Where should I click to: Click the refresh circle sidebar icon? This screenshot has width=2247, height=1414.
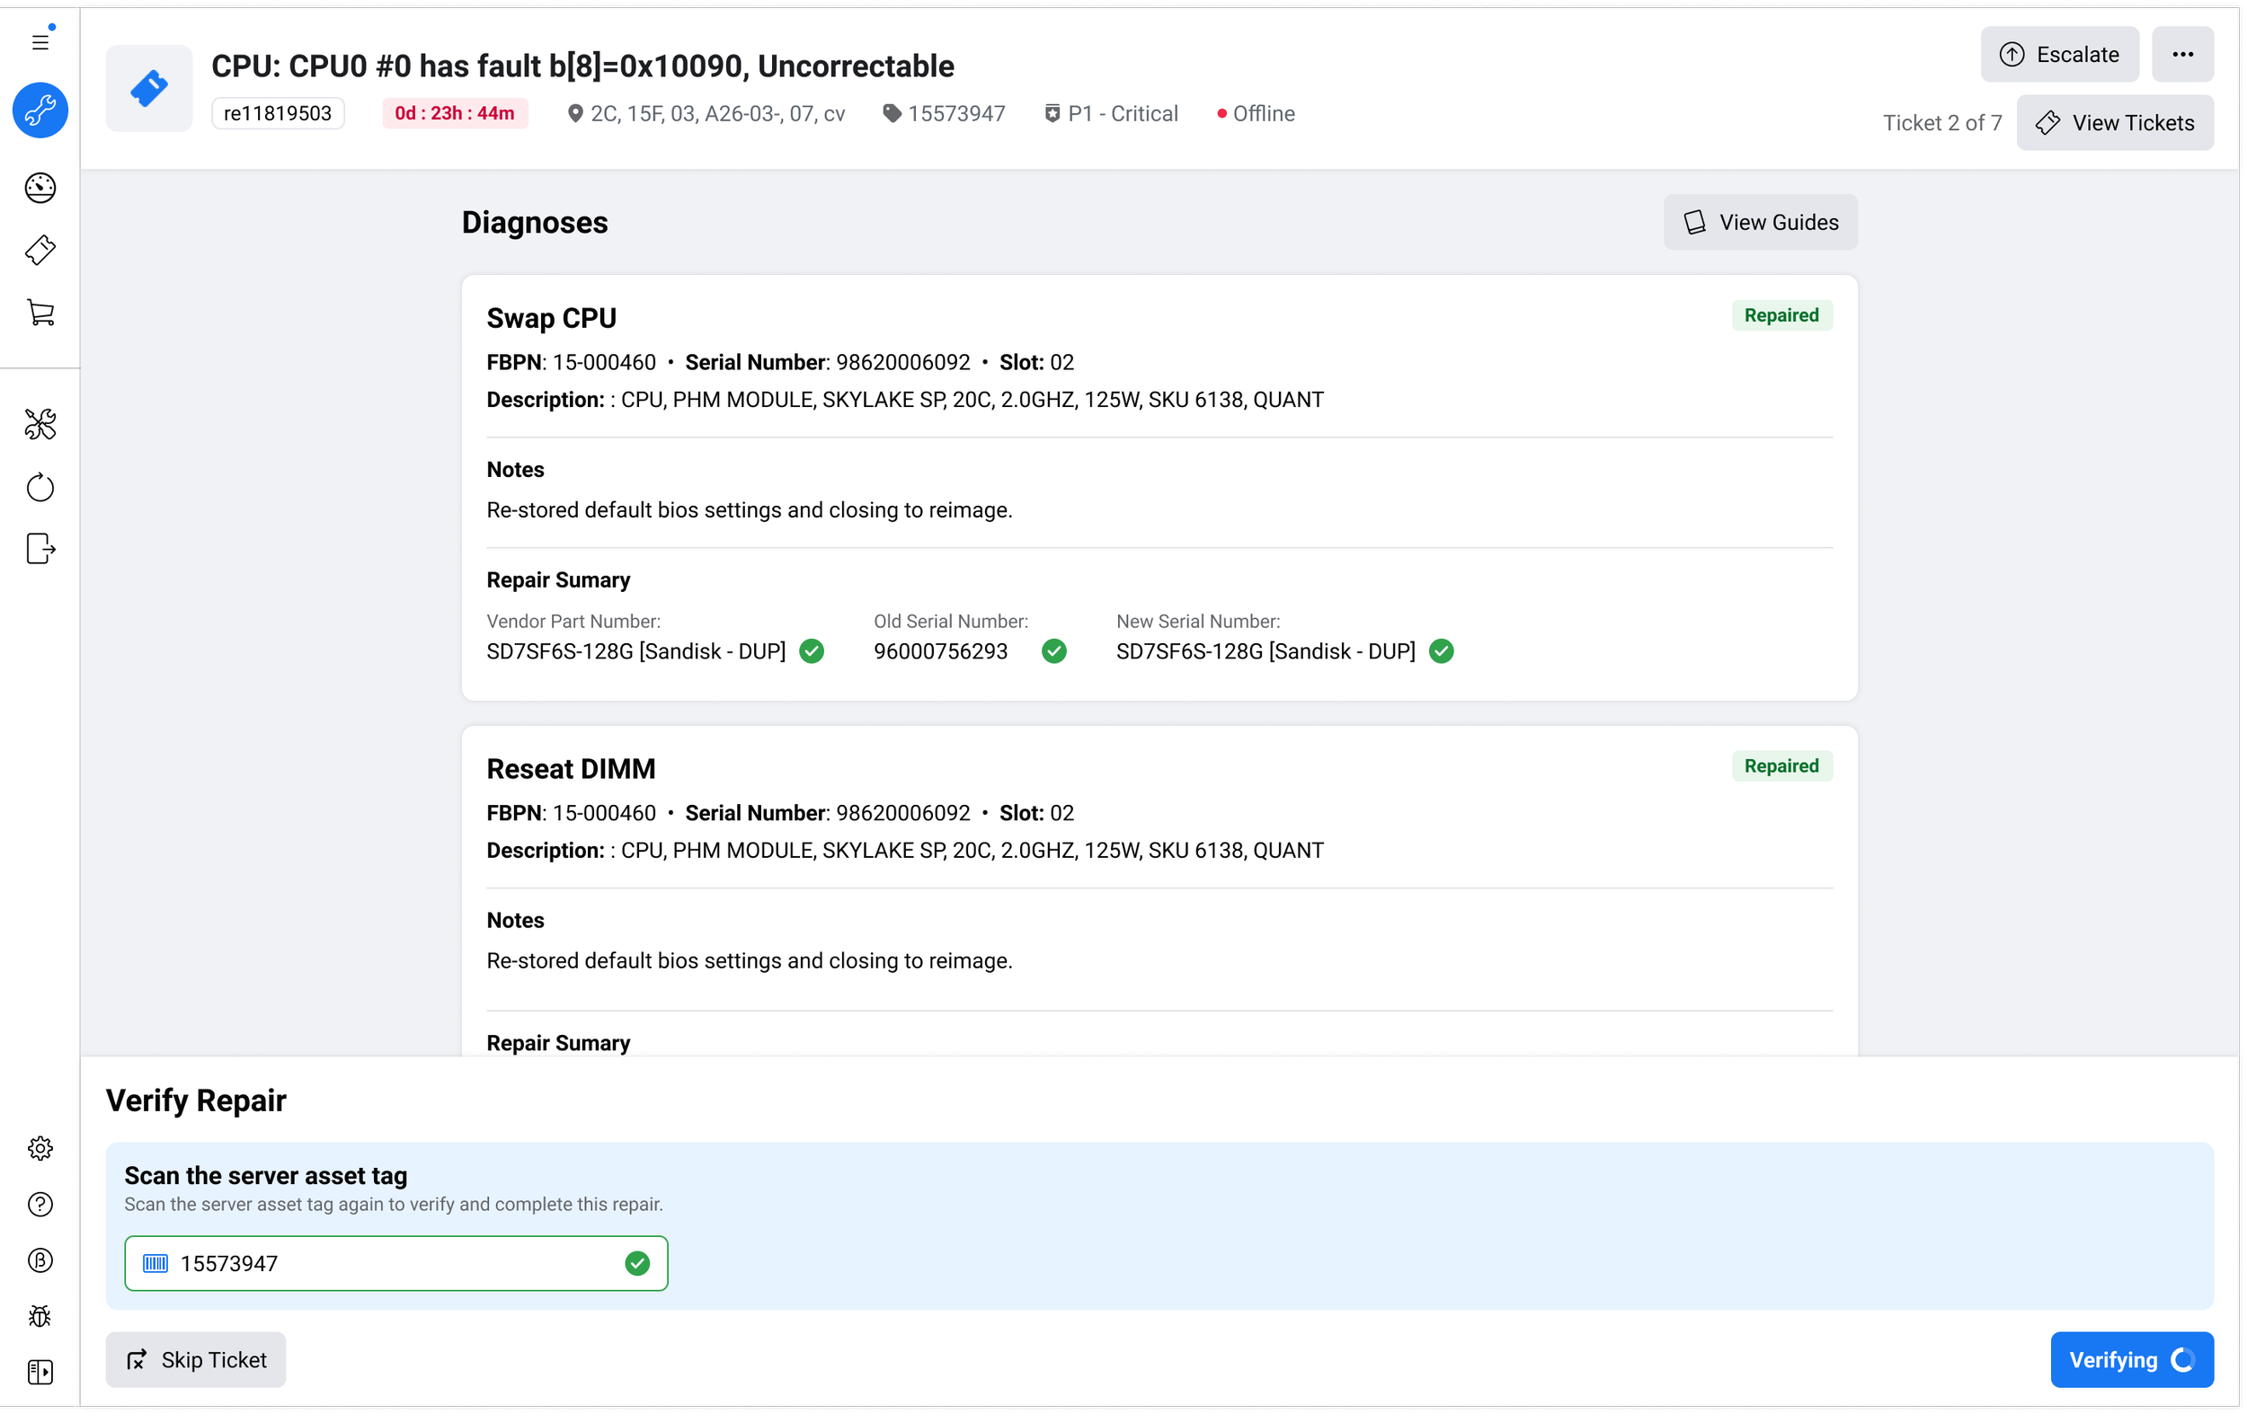[x=40, y=487]
